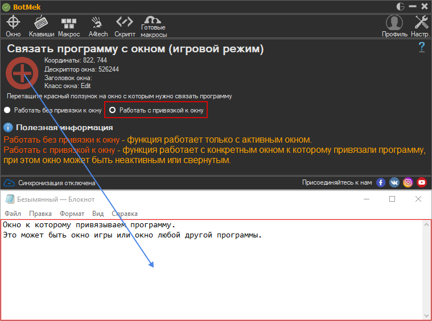Close the Блокнот window
432x321 pixels.
418,199
